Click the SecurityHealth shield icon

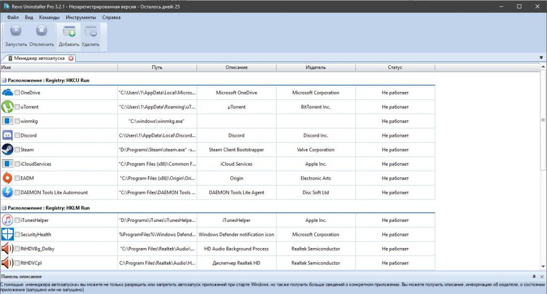coord(7,235)
